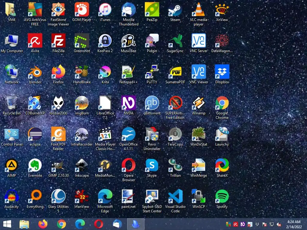This screenshot has height=230, width=307.
Task: Open File Explorer from the taskbar
Action: [24, 224]
